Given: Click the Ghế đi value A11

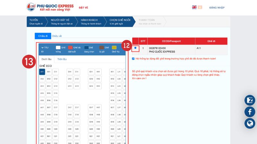Looking at the screenshot, I should click(199, 48).
